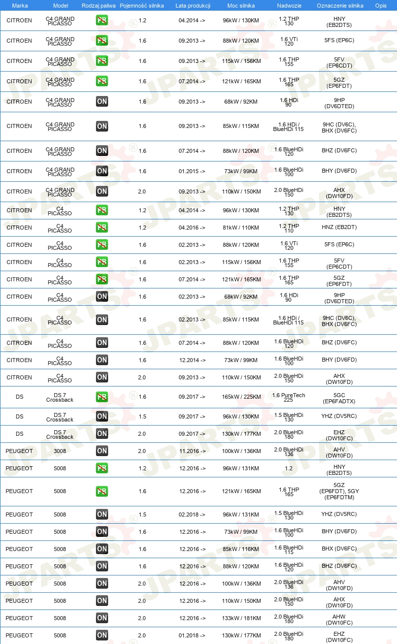Select the 5GZ (EP6FDT), 5GY (EP6FDTM) cell
The image size is (397, 644).
[339, 491]
